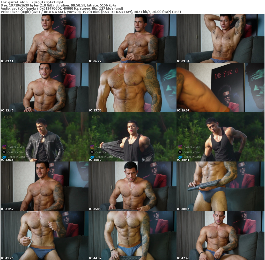Click the Instagram icon in the 00:25:30 frame
Screen dimensions: 265x260
click(x=92, y=147)
